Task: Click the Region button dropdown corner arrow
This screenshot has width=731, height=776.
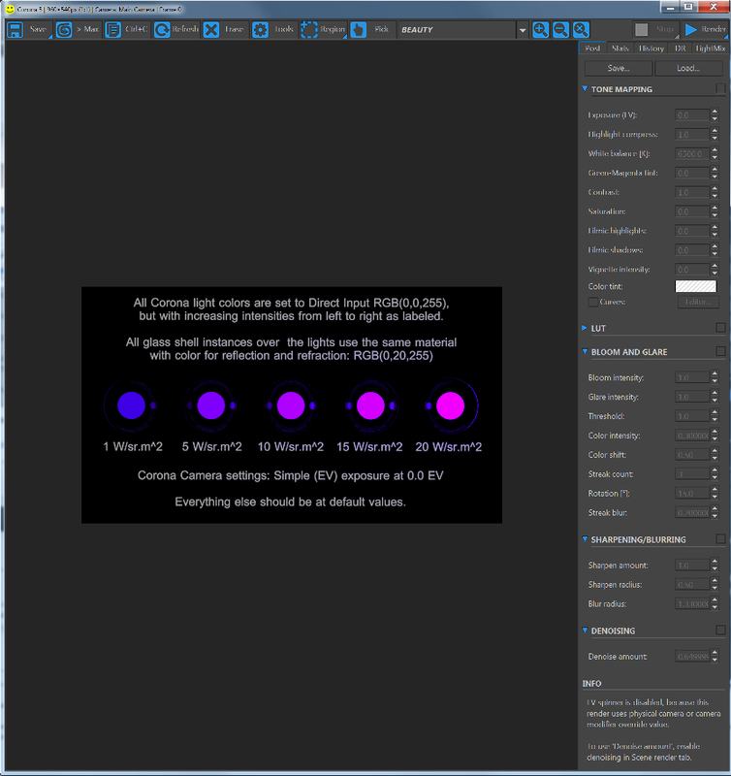Action: tap(345, 37)
